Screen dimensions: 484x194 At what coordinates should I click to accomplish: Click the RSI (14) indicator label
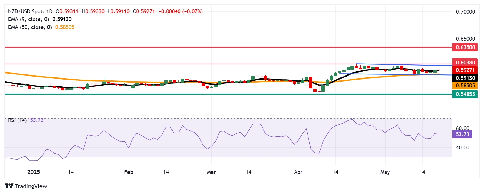[x=17, y=120]
